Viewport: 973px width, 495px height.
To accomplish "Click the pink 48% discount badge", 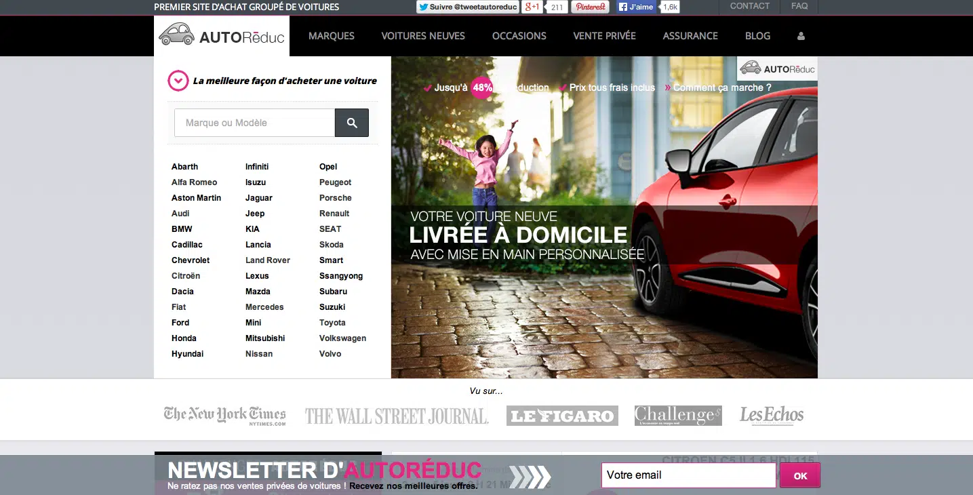I will [482, 87].
